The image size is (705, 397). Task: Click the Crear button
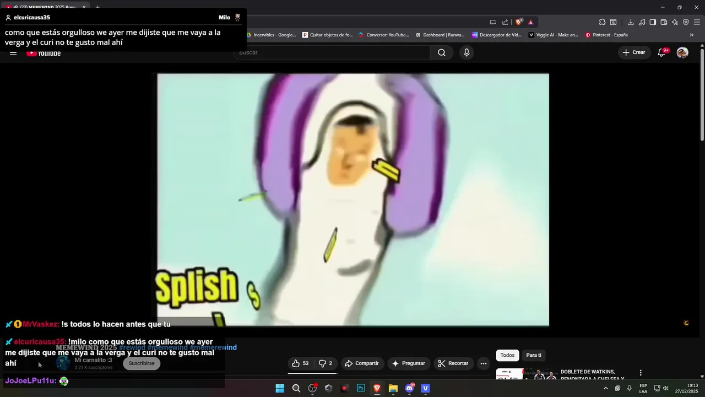pyautogui.click(x=634, y=52)
